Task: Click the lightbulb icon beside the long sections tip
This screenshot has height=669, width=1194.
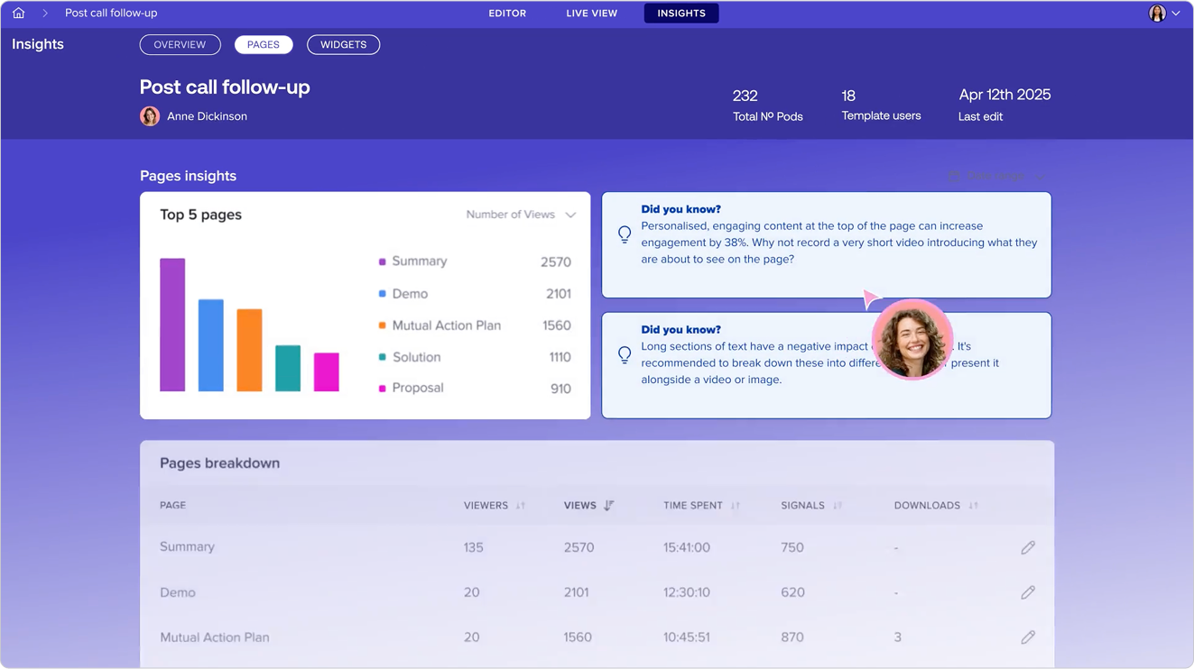Action: pos(625,355)
